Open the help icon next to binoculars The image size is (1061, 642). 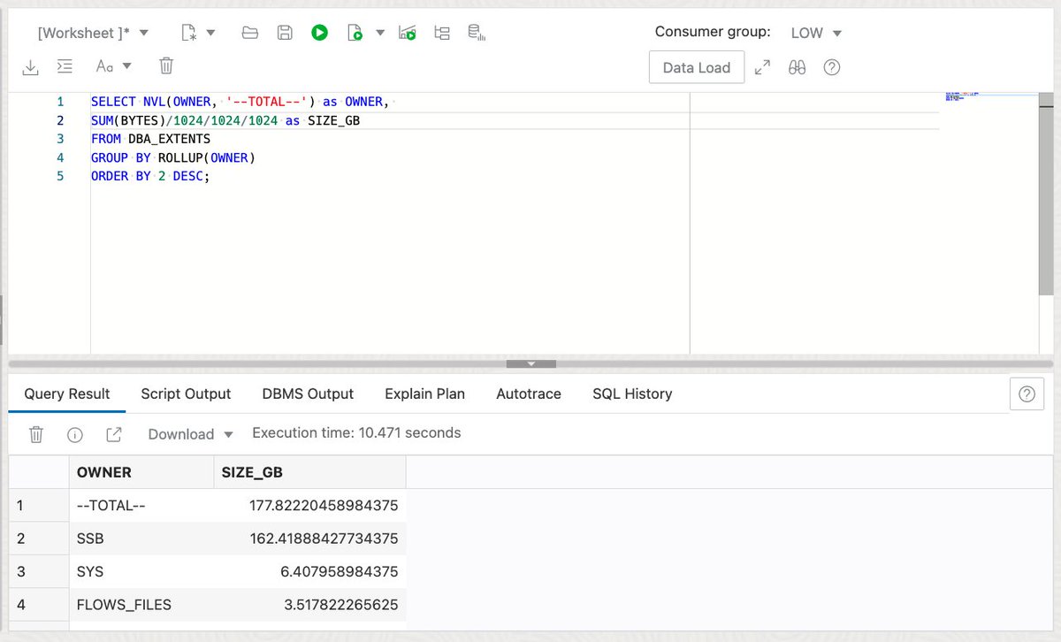coord(831,67)
